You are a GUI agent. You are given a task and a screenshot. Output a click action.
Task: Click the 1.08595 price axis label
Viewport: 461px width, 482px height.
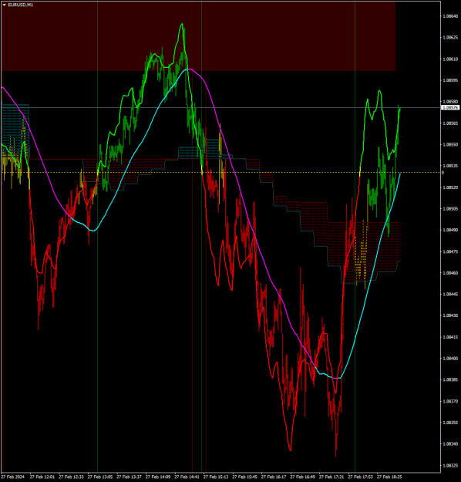pos(450,80)
